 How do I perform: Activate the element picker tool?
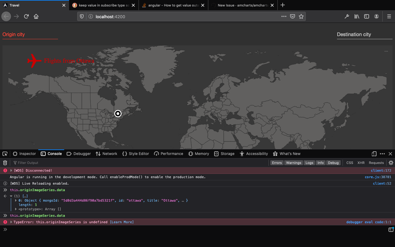[5, 153]
